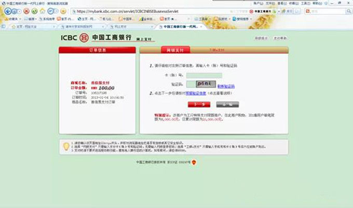
Task: Open address bar dropdown arrow after ICBC badge
Action: tap(279, 11)
